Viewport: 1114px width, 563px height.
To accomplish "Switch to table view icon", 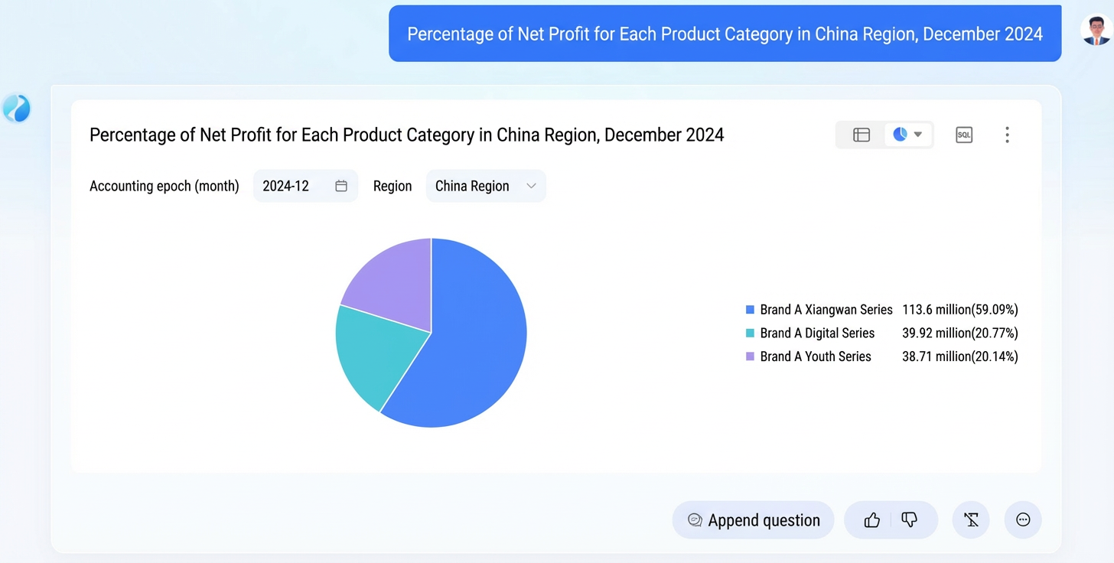I will [862, 135].
